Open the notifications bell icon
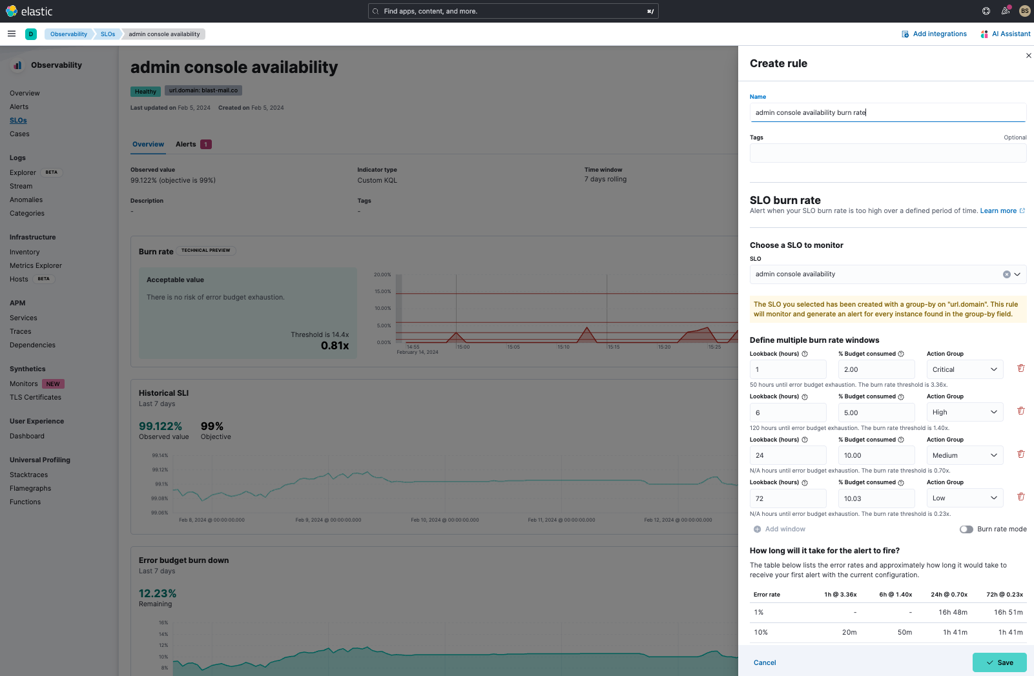The height and width of the screenshot is (676, 1034). pos(1005,11)
